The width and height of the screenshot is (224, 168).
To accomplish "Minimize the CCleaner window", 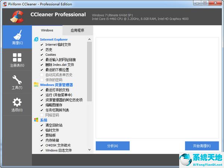I will (x=197, y=3).
